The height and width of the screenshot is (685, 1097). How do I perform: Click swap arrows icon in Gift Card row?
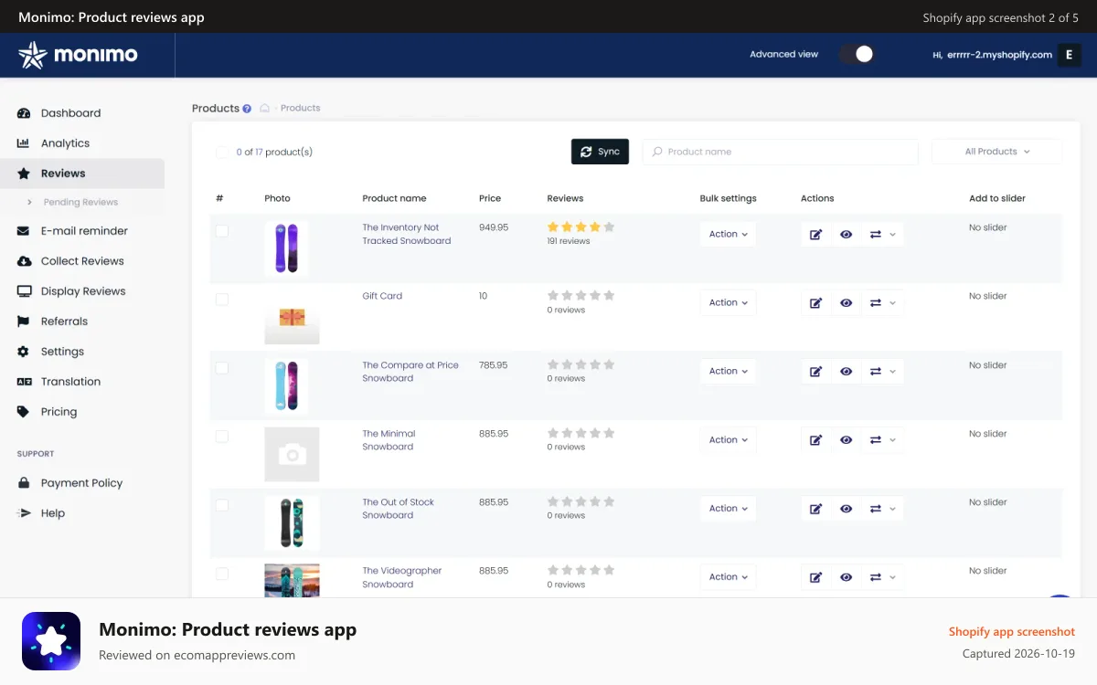click(876, 303)
